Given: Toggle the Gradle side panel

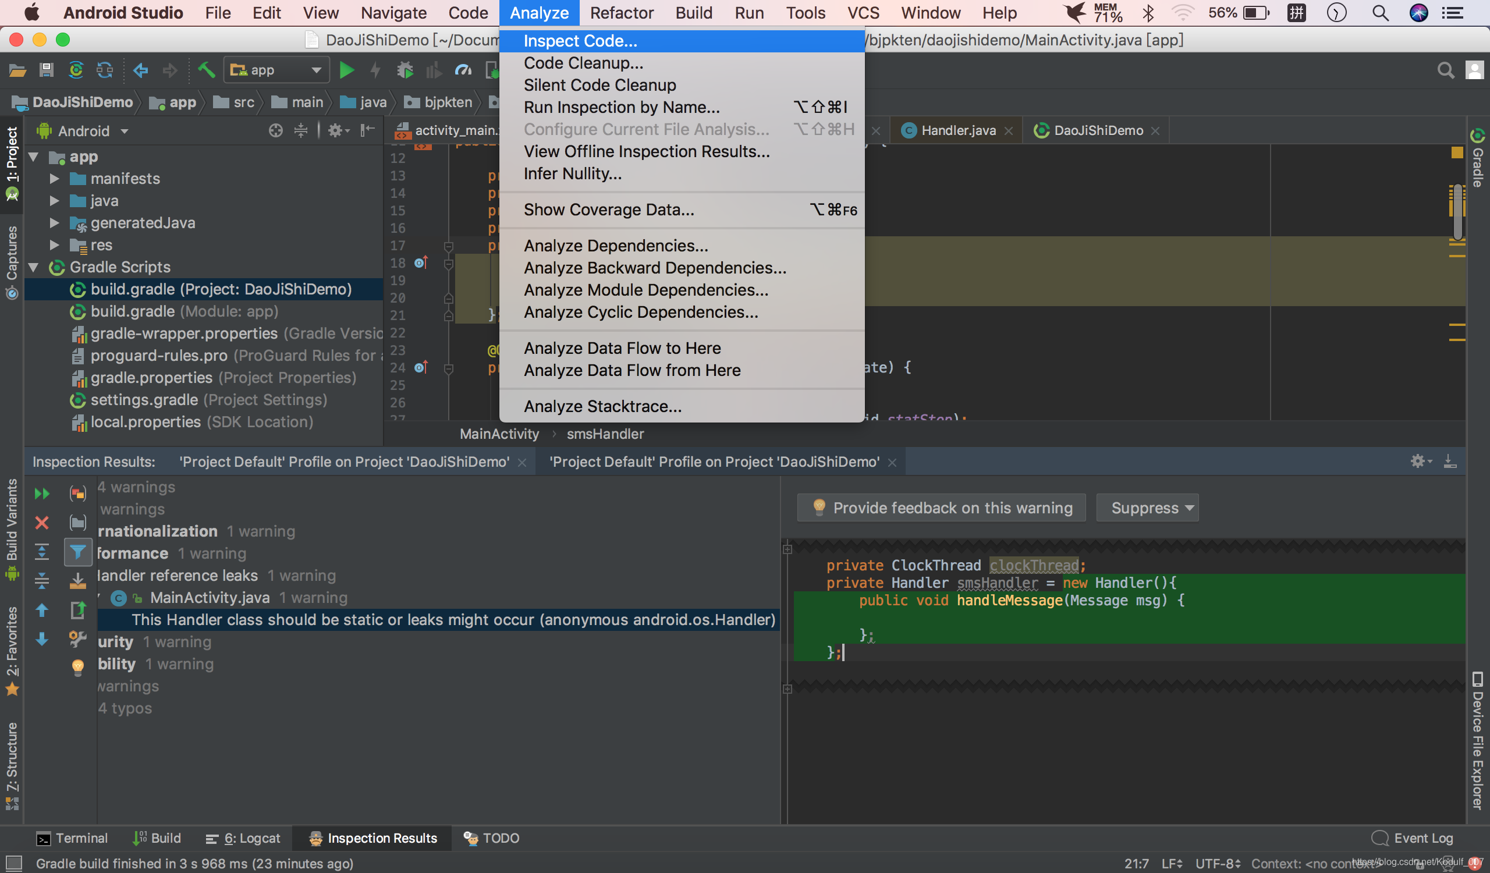Looking at the screenshot, I should (1477, 157).
